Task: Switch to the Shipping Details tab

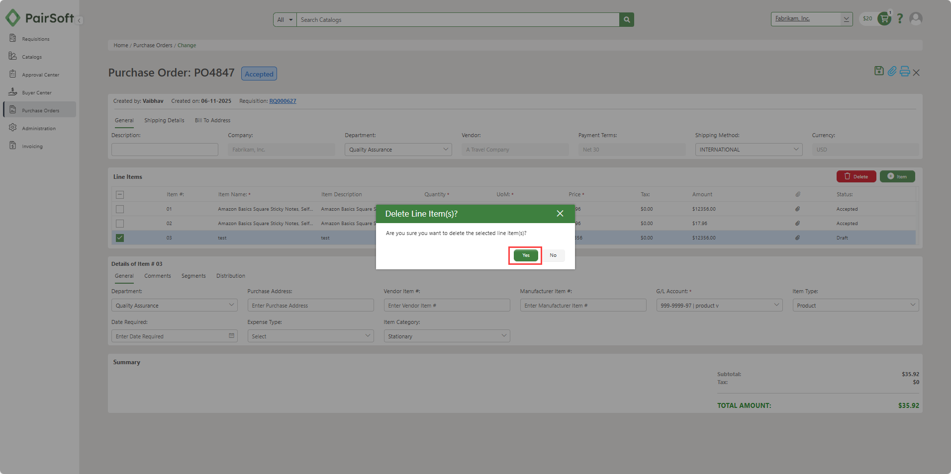Action: coord(164,120)
